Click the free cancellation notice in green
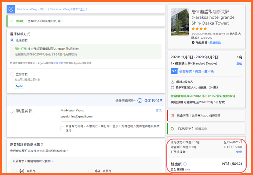253x175 pixels. pyautogui.click(x=203, y=96)
